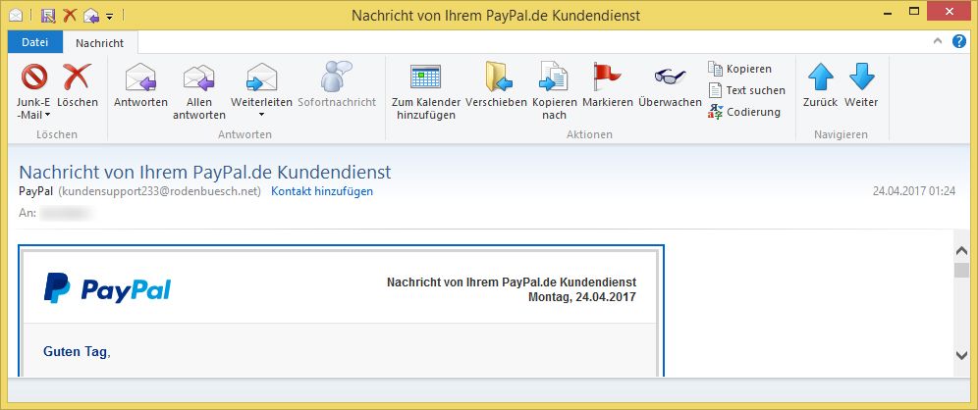Forward the email via Weiterleiten
This screenshot has height=410, width=978.
[x=261, y=85]
